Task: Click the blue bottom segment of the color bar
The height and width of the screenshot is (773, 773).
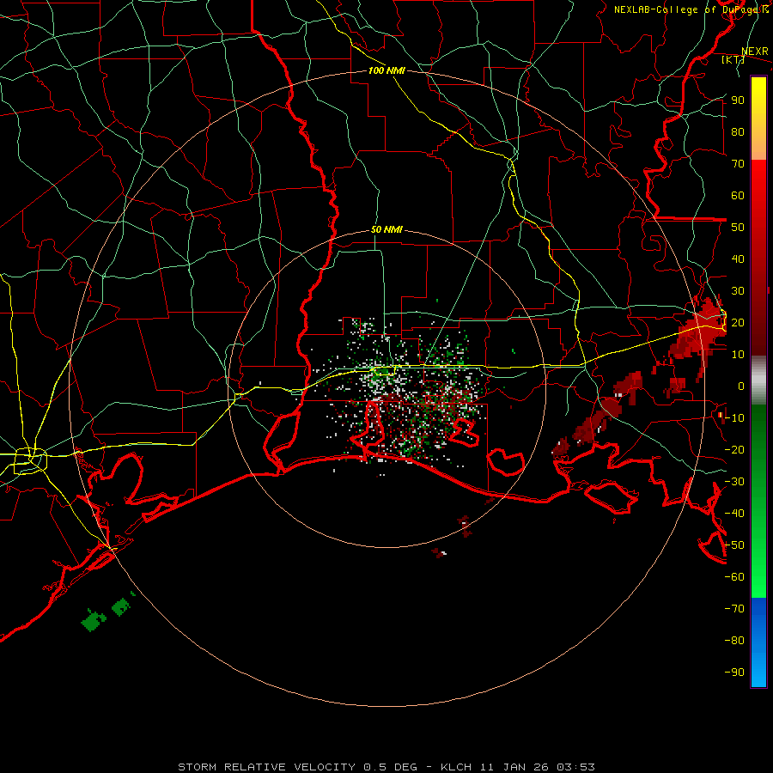Action: point(758,642)
